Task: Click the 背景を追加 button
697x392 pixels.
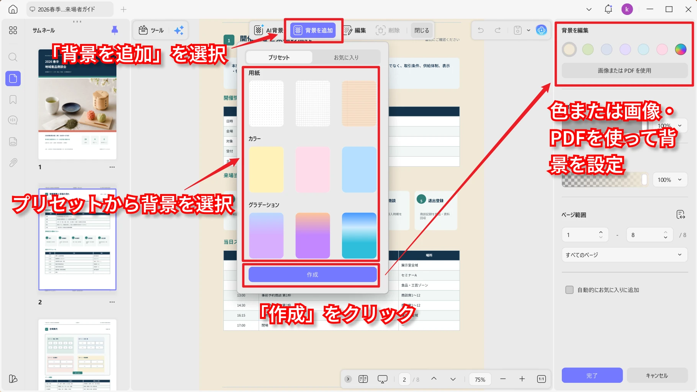Action: click(313, 30)
